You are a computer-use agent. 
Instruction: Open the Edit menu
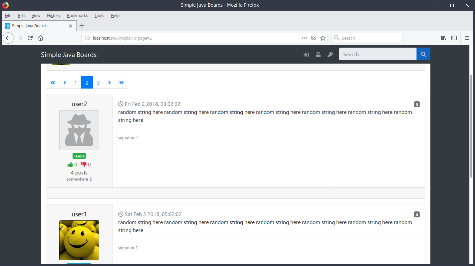pyautogui.click(x=21, y=15)
